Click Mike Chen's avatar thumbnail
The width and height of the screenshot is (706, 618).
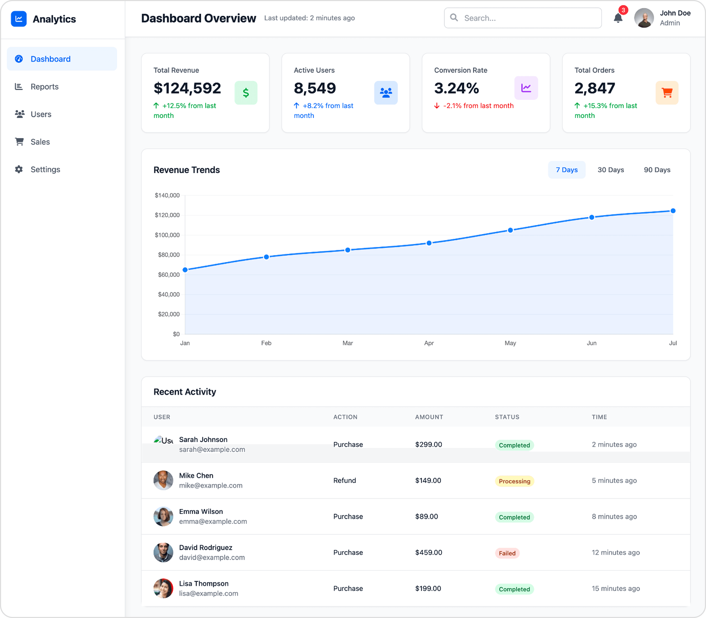pos(163,480)
